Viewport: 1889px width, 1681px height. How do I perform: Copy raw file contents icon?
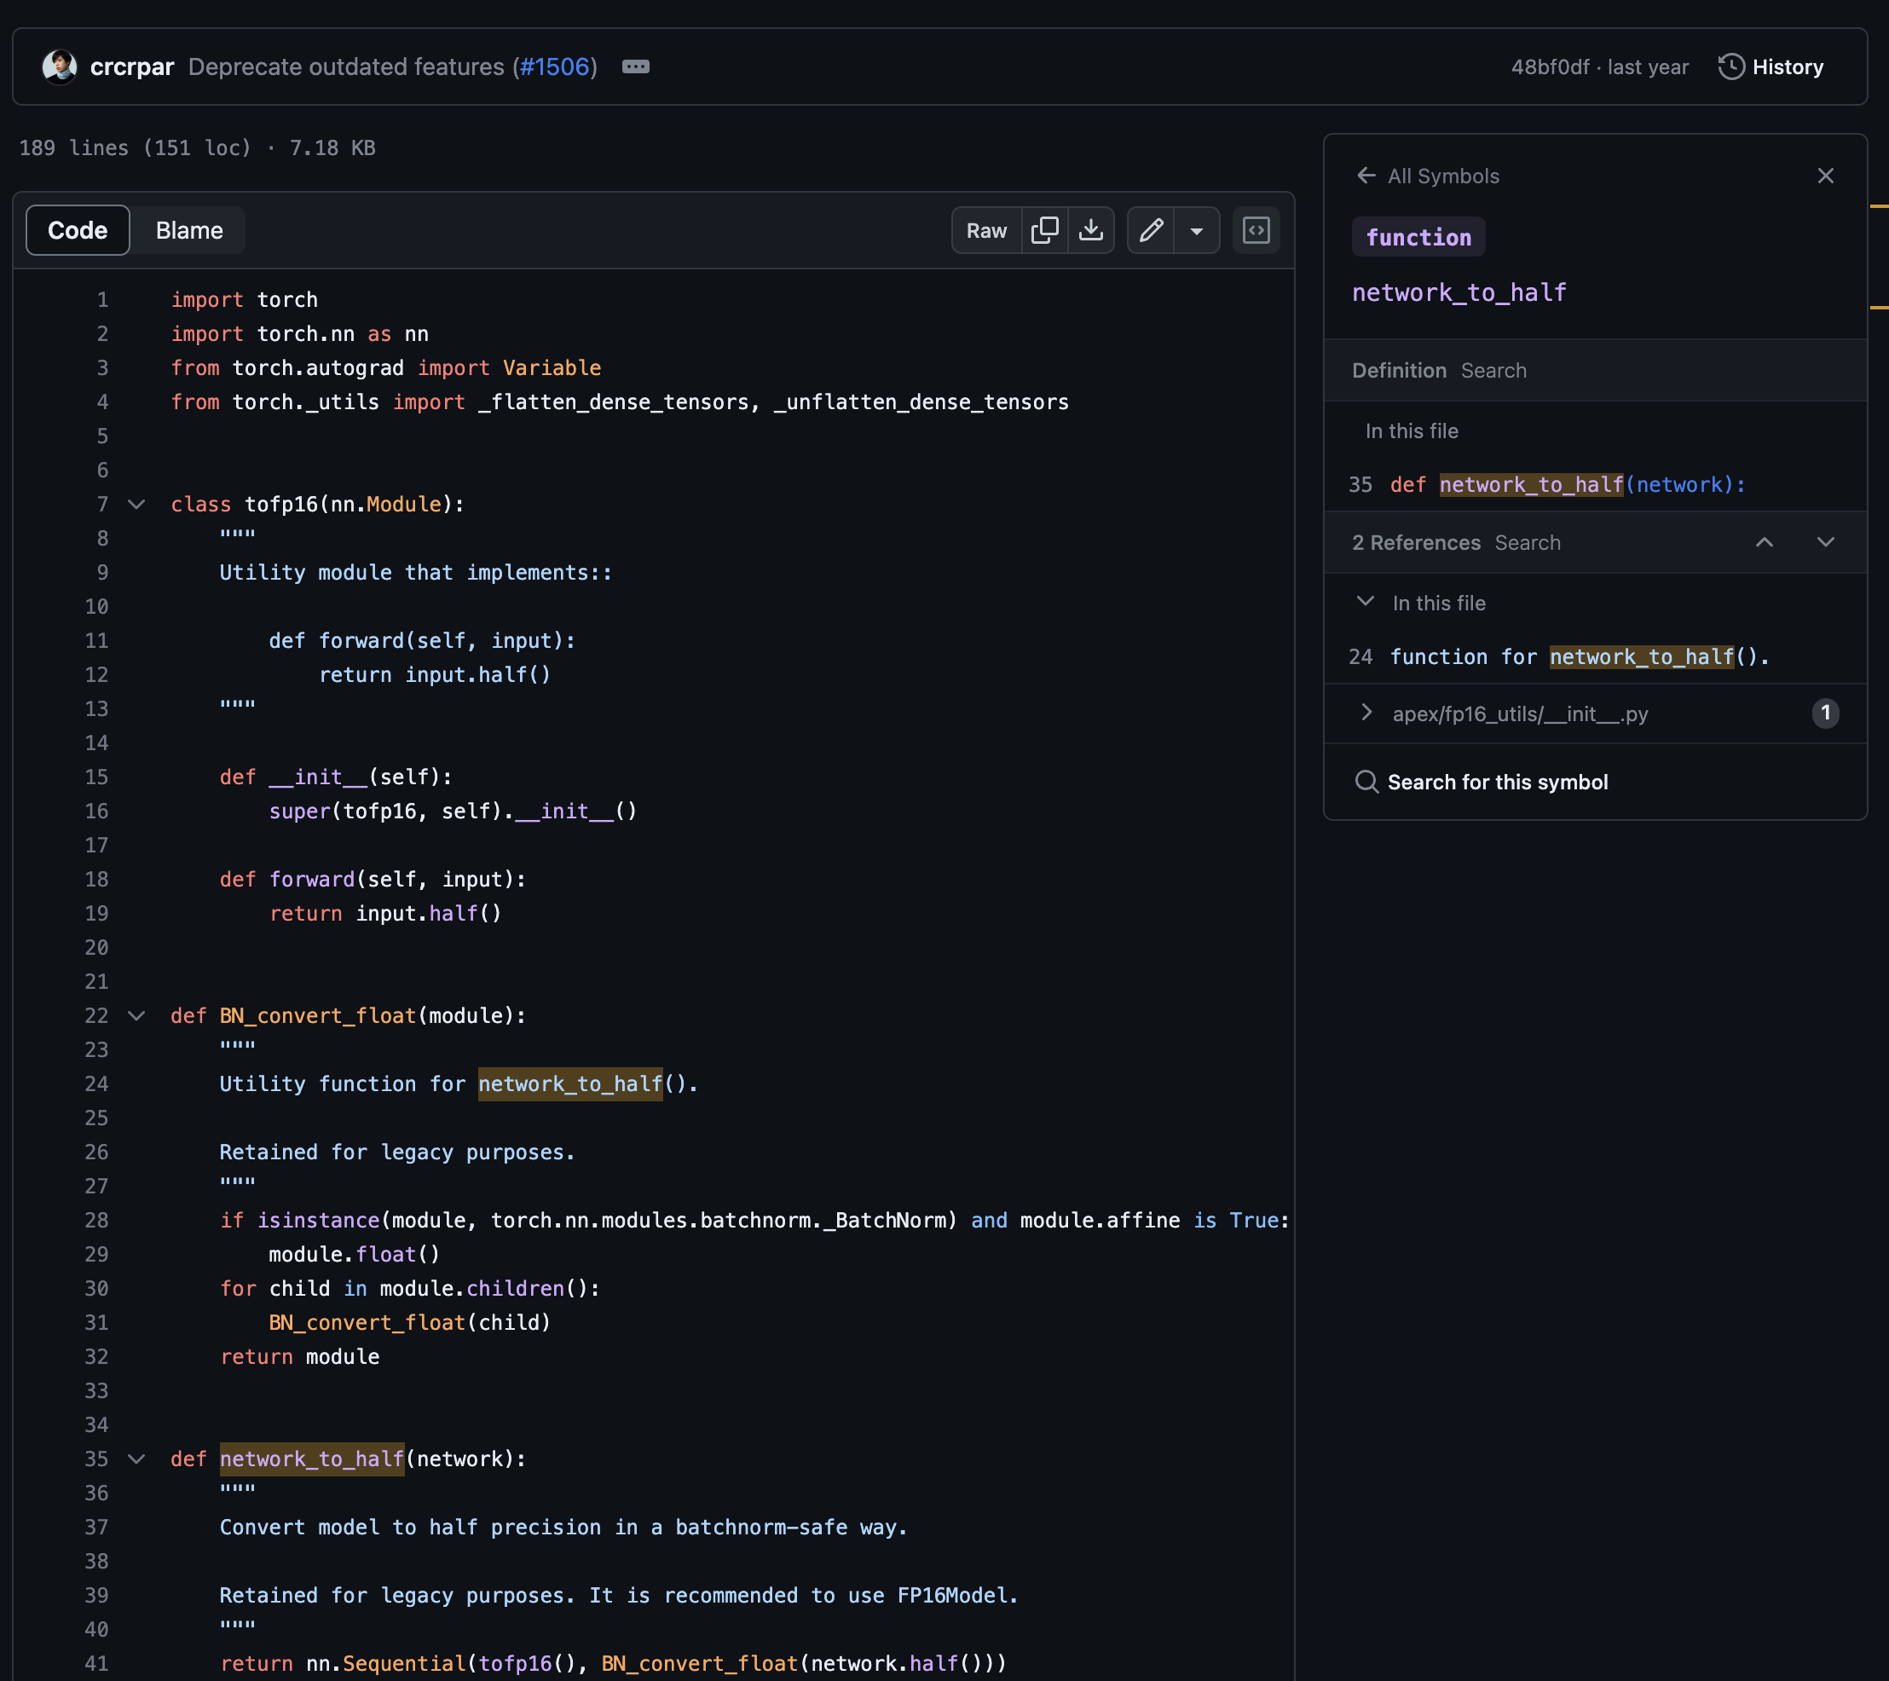1044,230
